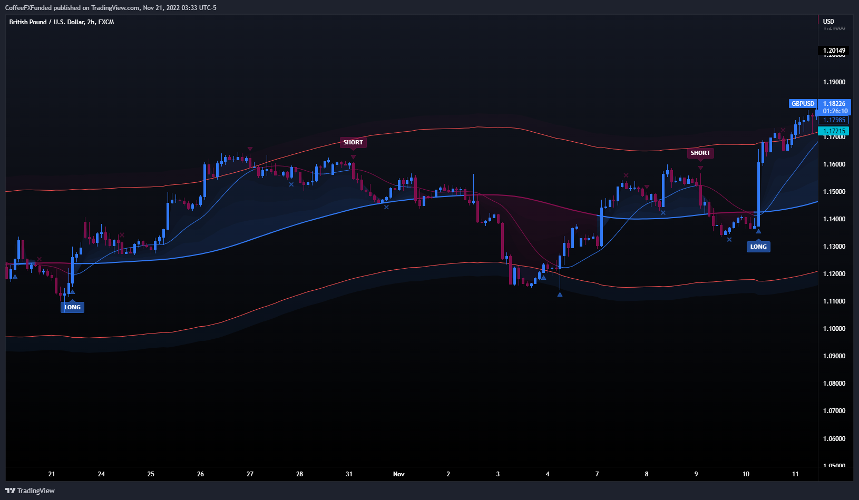859x500 pixels.
Task: Click the date axis label 8
Action: coord(647,474)
